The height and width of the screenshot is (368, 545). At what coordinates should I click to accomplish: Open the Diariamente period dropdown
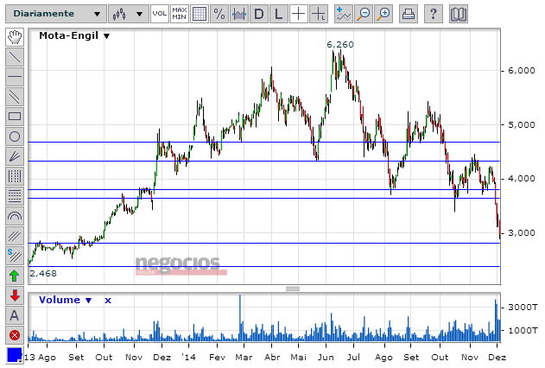click(56, 14)
